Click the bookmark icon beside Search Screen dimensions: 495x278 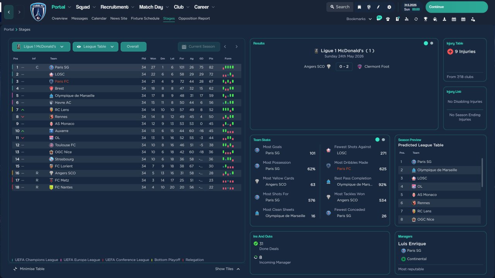pos(359,7)
